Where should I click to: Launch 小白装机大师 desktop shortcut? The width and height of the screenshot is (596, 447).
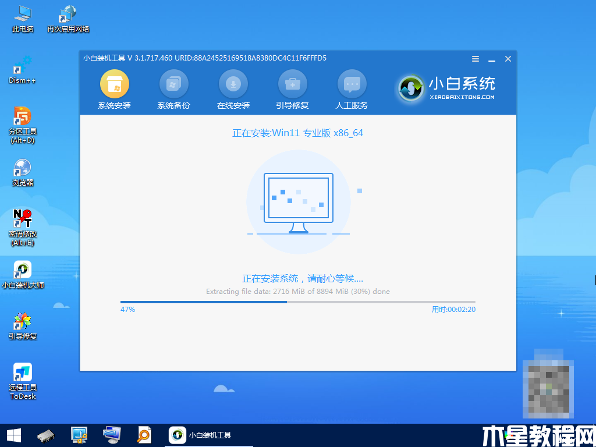tap(23, 275)
